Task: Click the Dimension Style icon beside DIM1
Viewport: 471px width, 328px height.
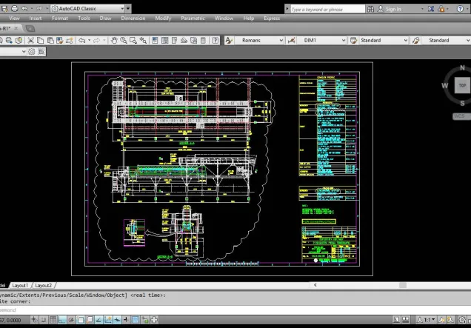Action: pyautogui.click(x=291, y=40)
